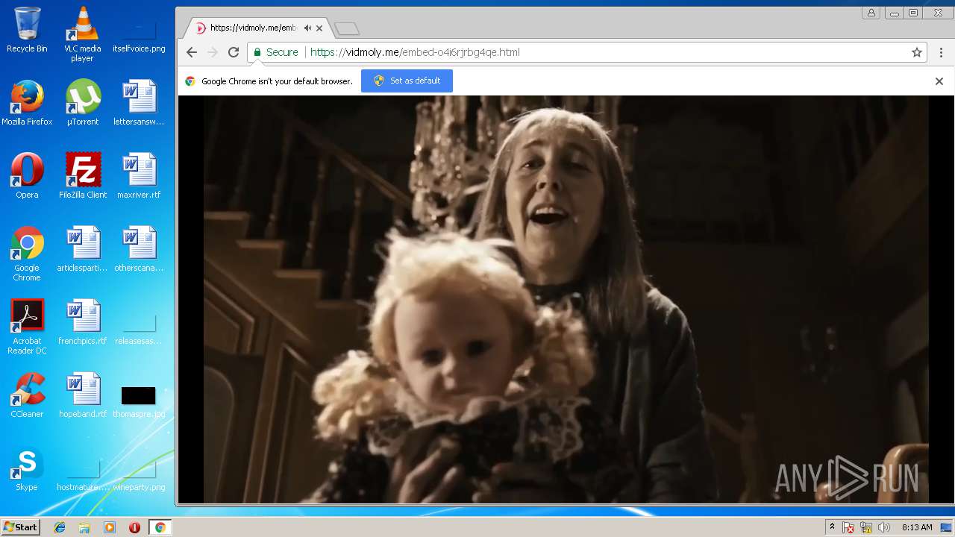Image resolution: width=955 pixels, height=537 pixels.
Task: Select the CCleaner desktop shortcut
Action: [27, 395]
